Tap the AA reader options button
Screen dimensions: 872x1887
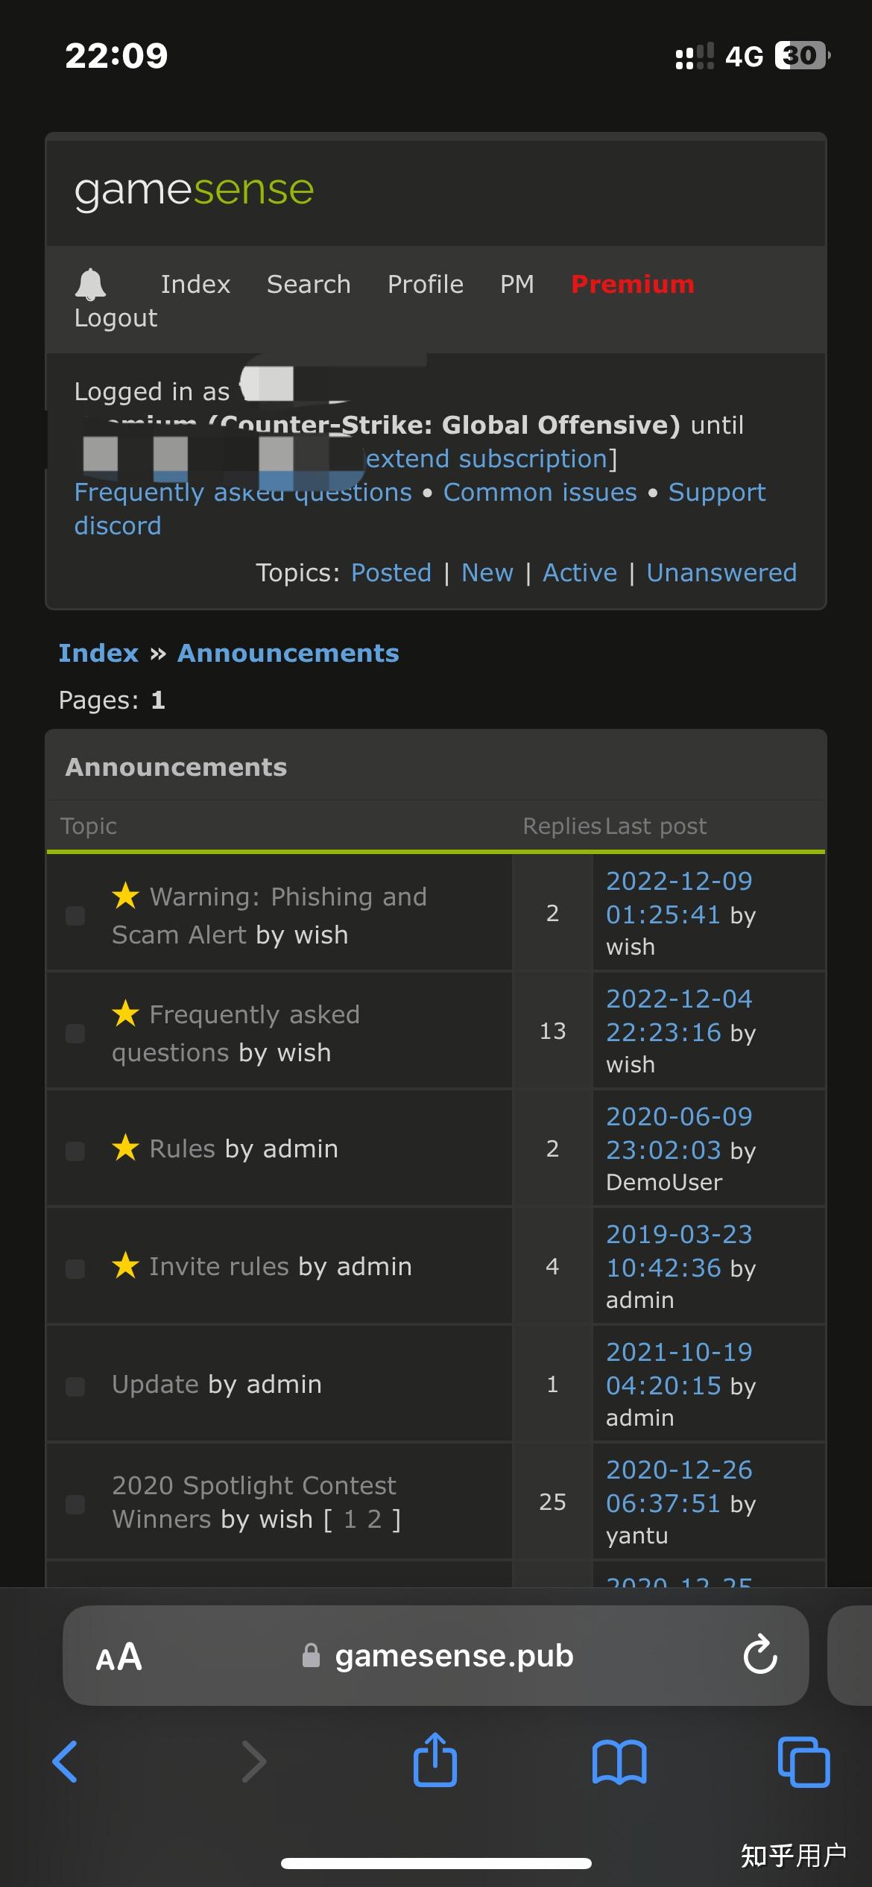click(x=119, y=1657)
